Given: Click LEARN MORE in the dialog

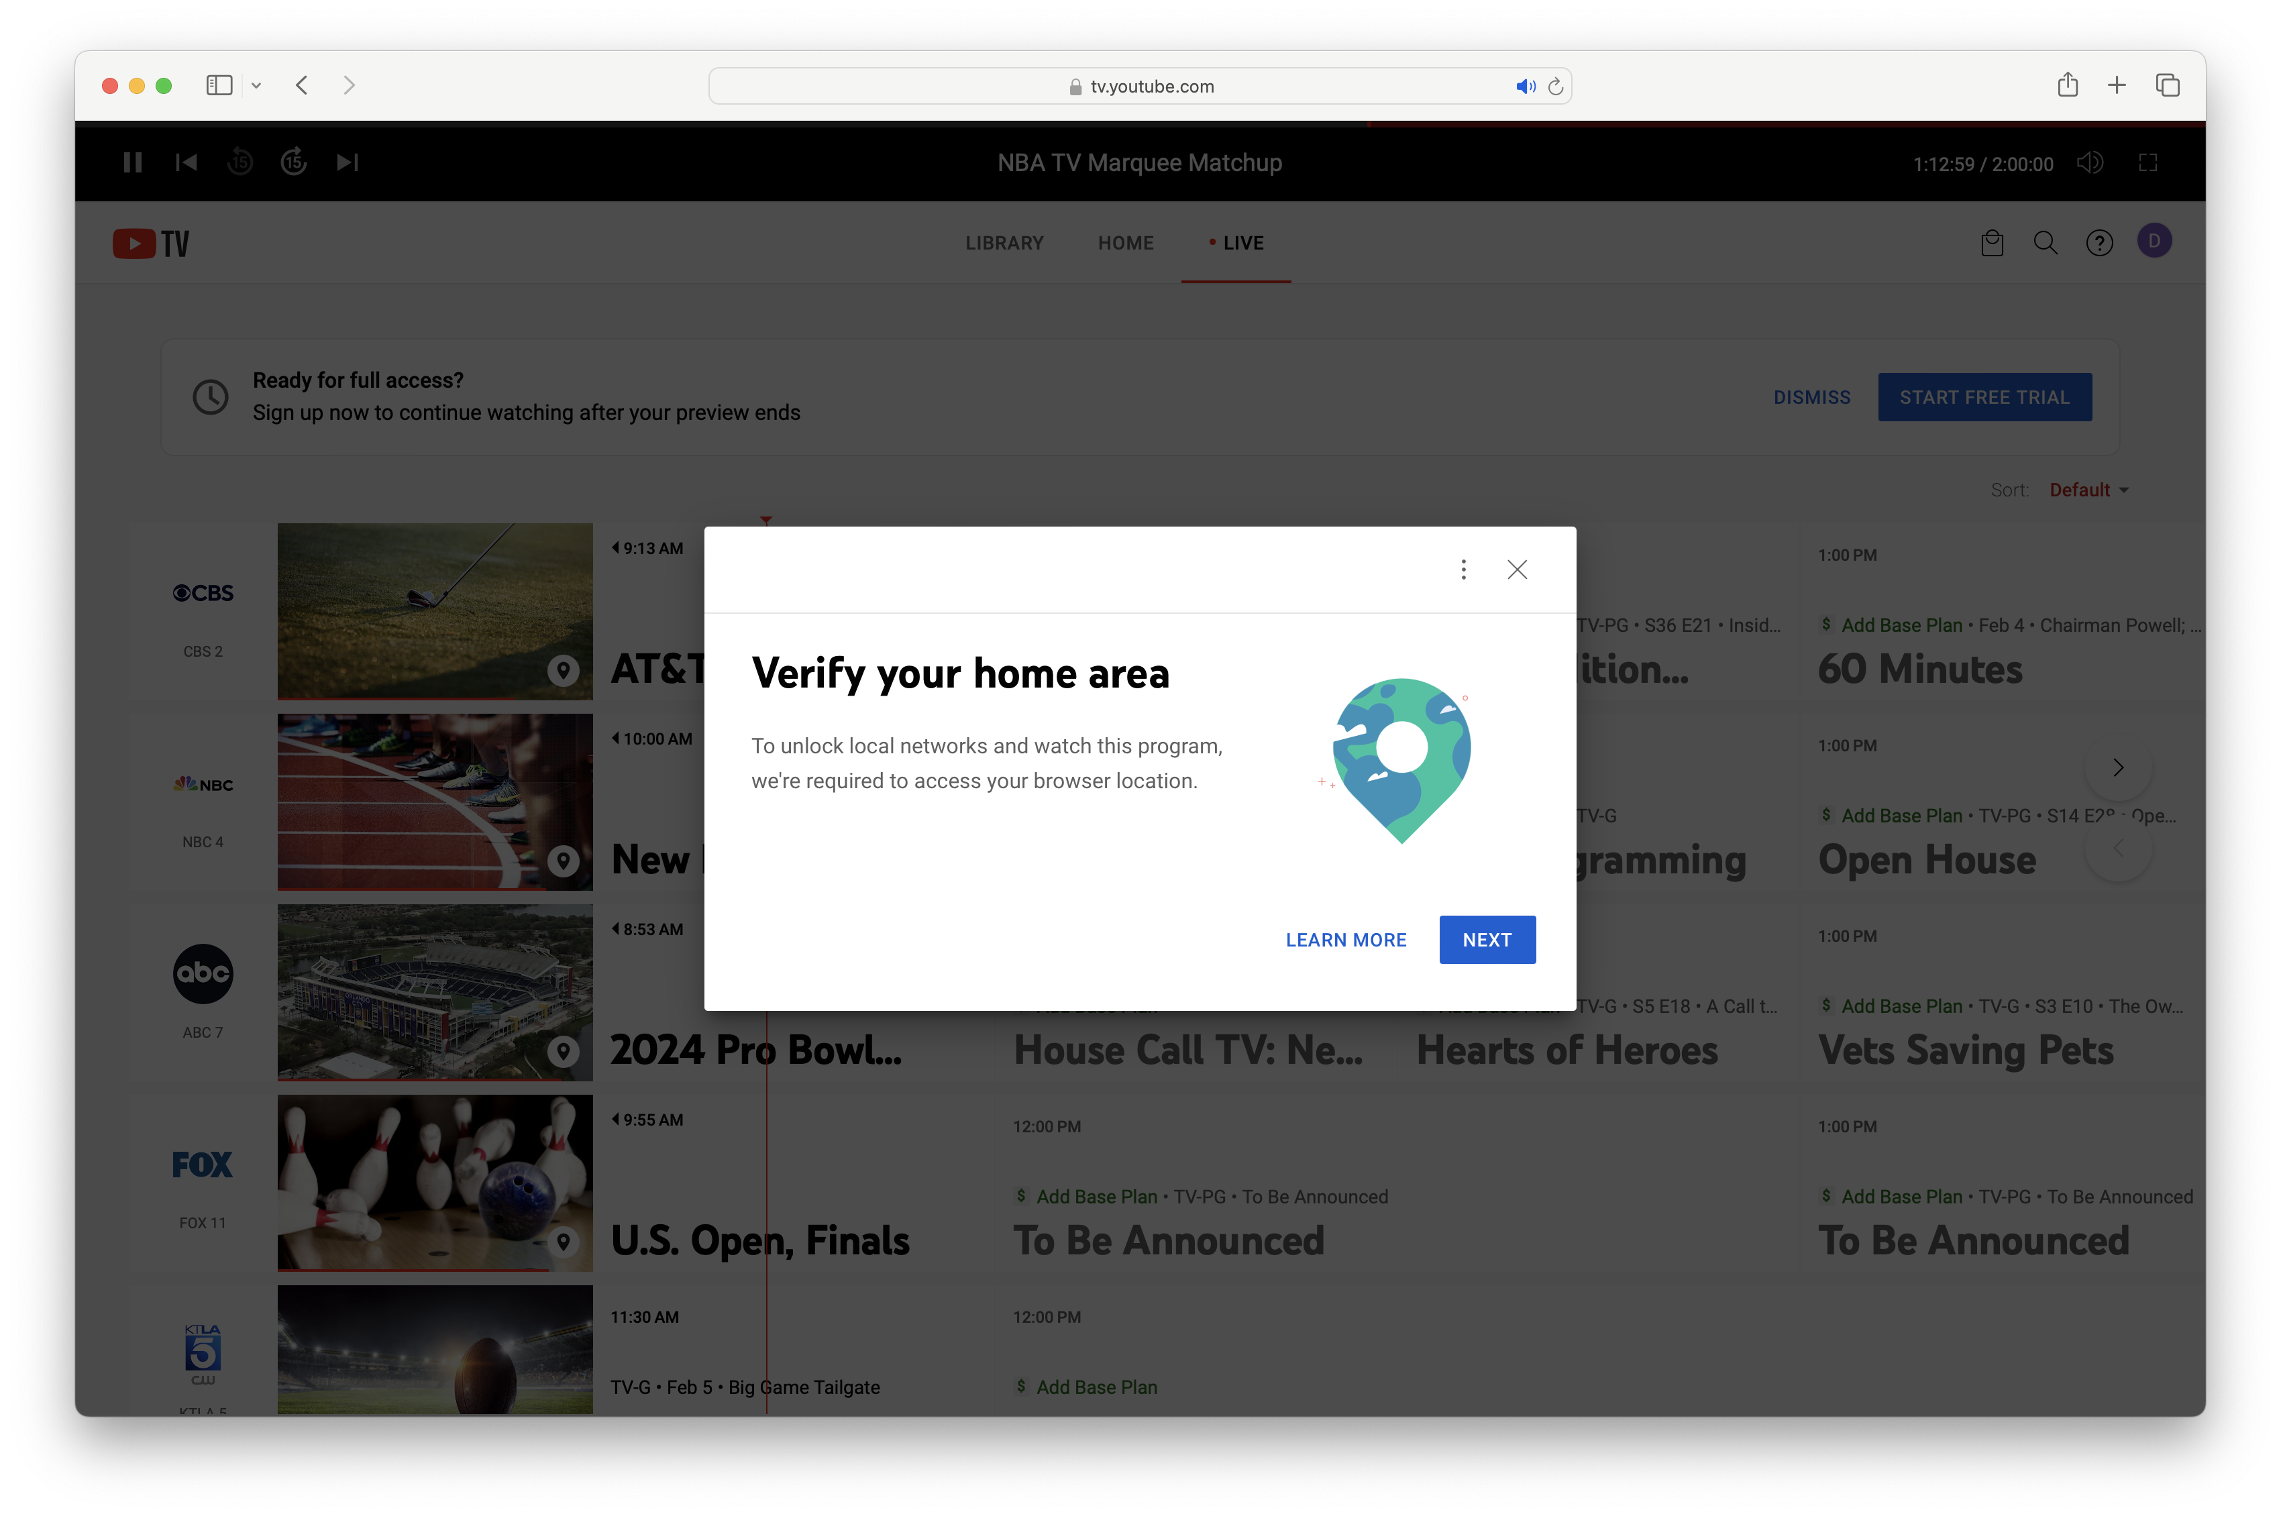Looking at the screenshot, I should click(1346, 940).
